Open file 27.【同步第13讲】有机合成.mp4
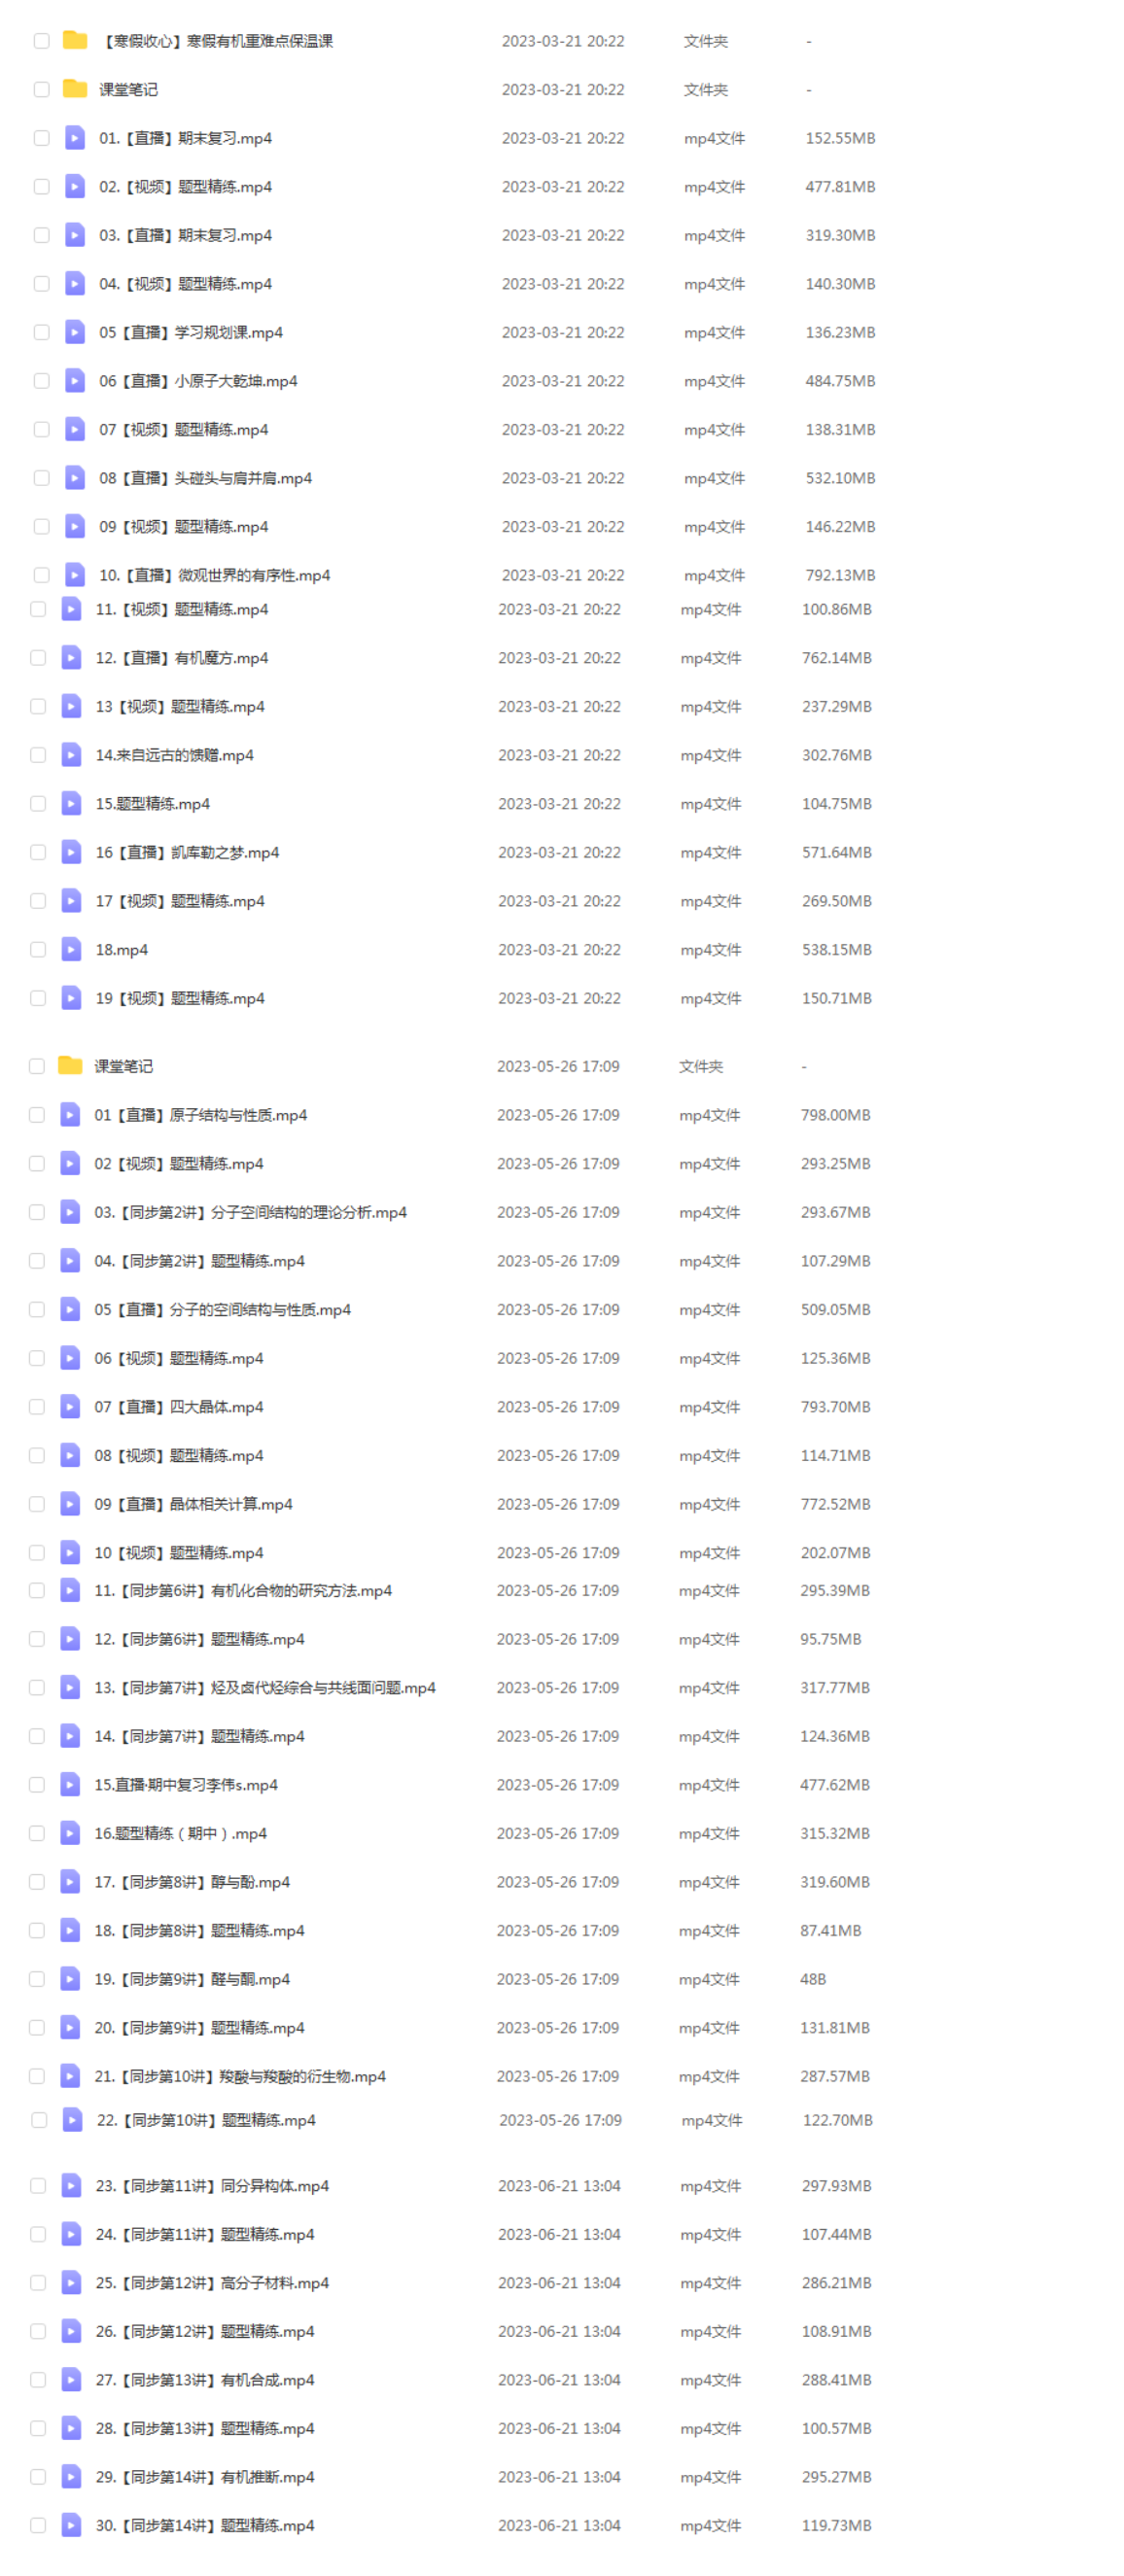The image size is (1124, 2576). [x=205, y=2378]
